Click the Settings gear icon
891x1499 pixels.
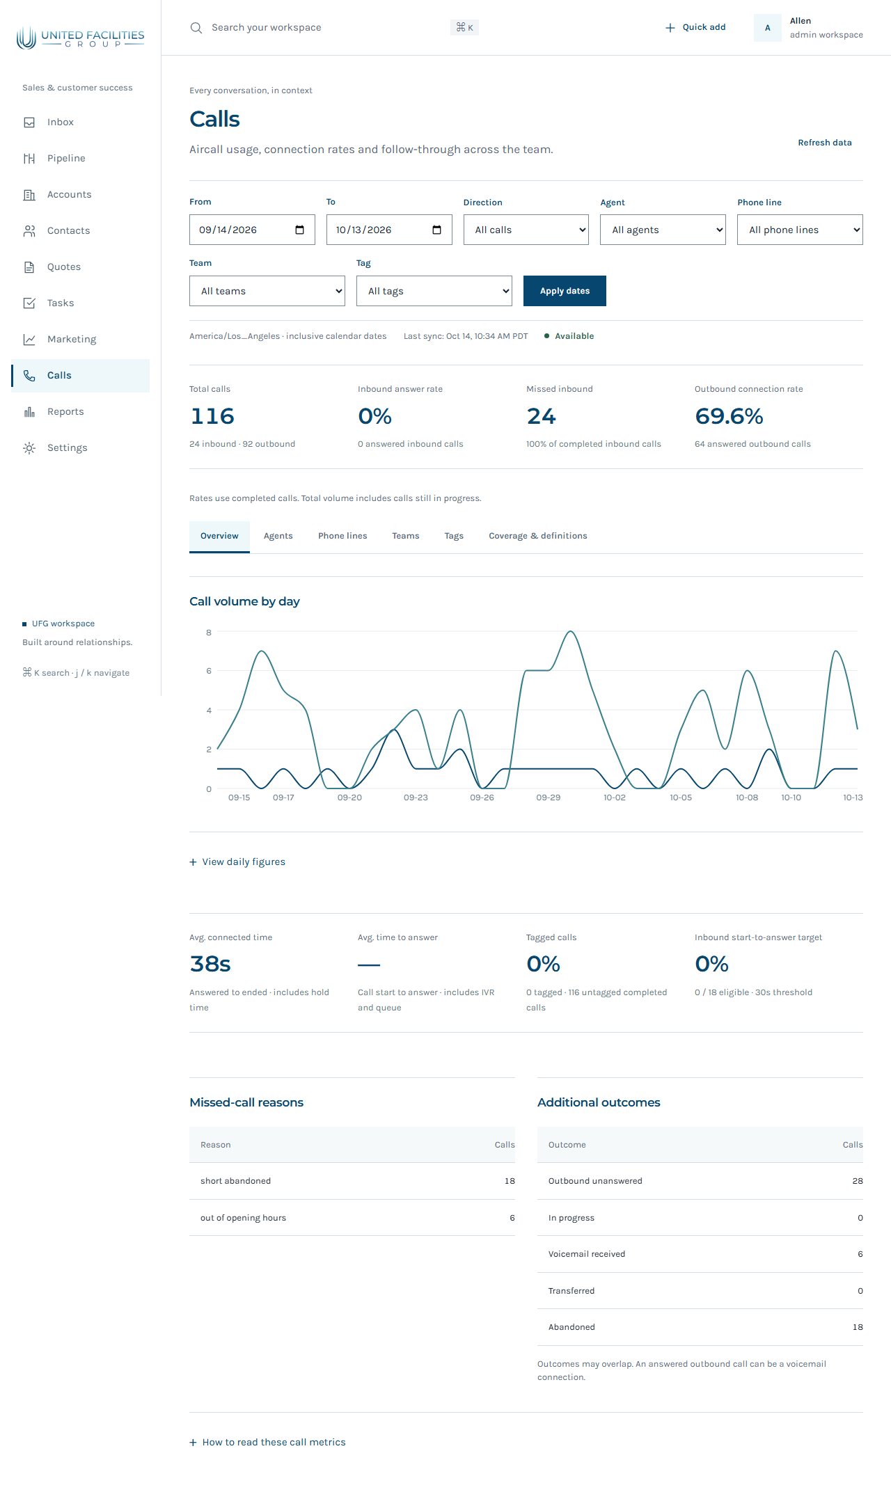(29, 448)
